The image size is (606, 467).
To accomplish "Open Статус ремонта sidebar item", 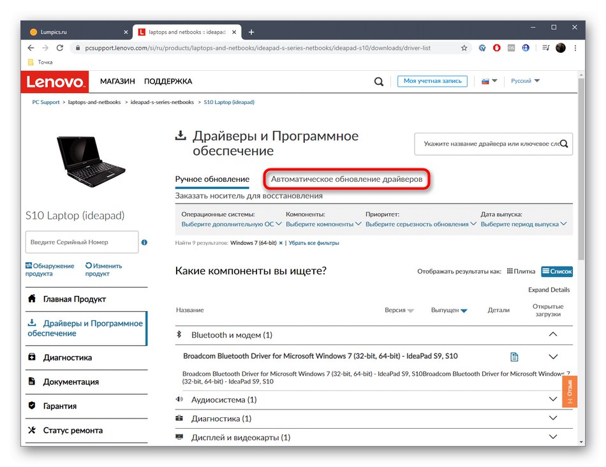I will coord(87,431).
